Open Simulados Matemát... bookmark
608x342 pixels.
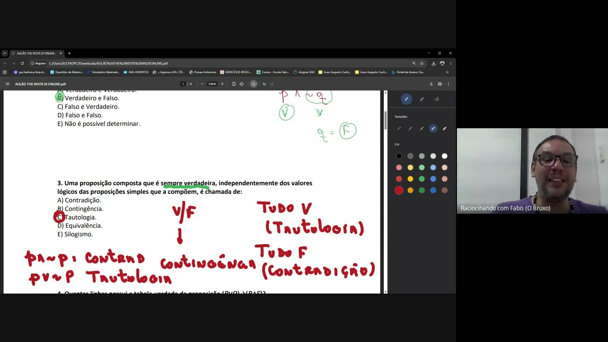click(103, 72)
